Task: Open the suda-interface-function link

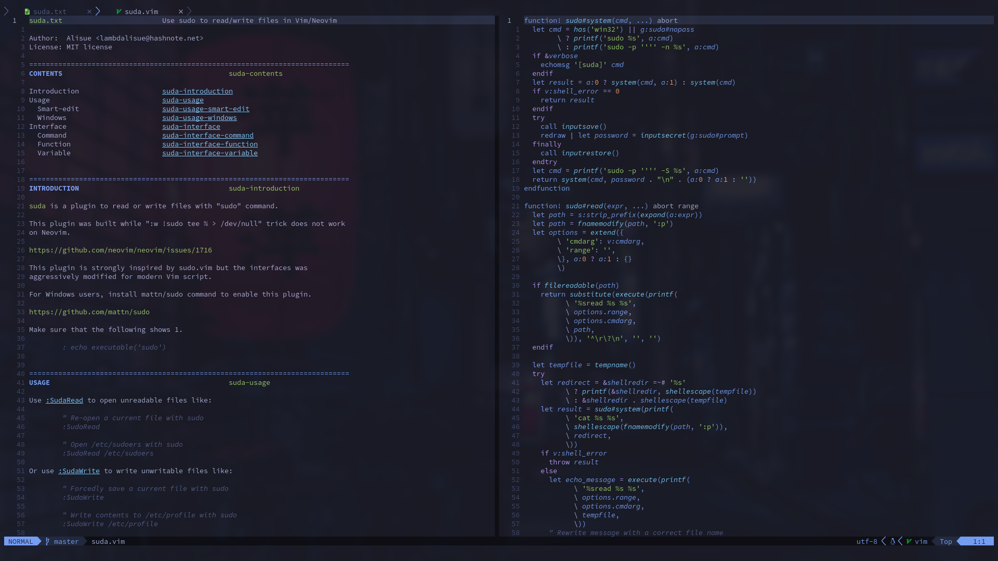Action: [210, 144]
